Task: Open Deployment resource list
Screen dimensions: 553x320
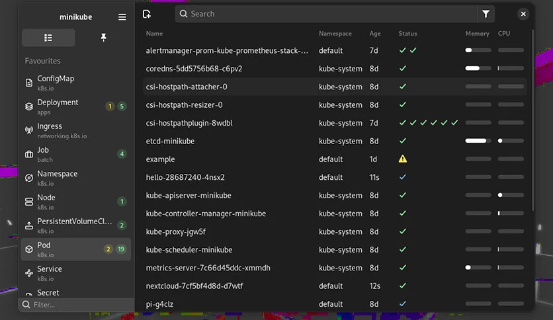Action: (76, 106)
